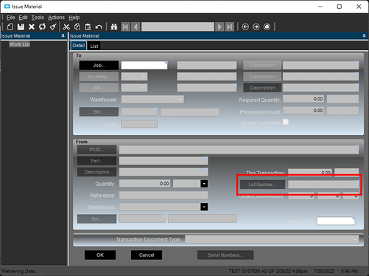
Task: Open the From Warehouse dropdown
Action: (x=204, y=207)
